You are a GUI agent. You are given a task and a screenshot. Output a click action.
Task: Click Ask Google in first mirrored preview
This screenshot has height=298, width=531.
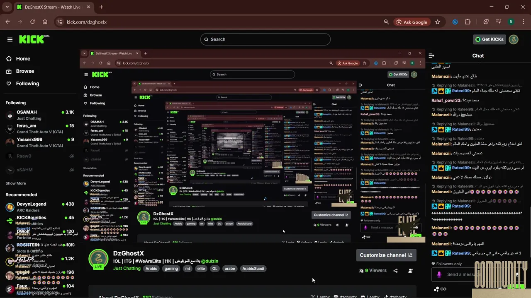[348, 63]
